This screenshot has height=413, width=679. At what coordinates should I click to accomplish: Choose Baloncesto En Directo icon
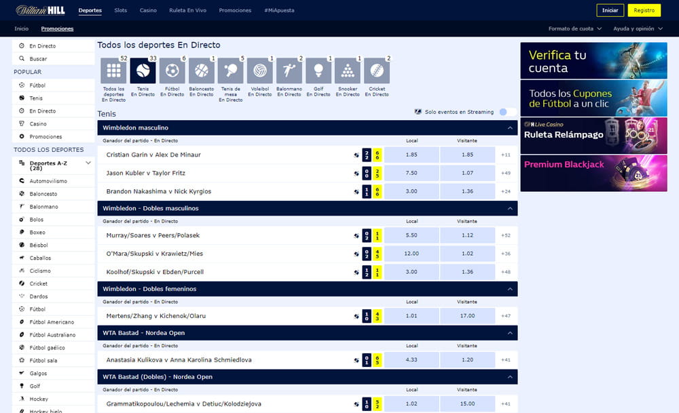click(202, 71)
